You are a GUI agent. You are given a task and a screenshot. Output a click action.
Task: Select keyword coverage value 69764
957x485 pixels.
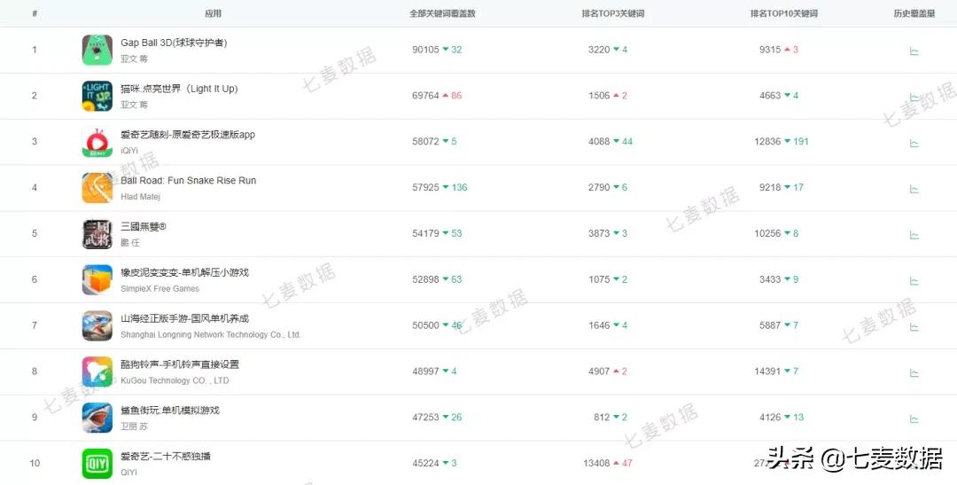pos(425,95)
